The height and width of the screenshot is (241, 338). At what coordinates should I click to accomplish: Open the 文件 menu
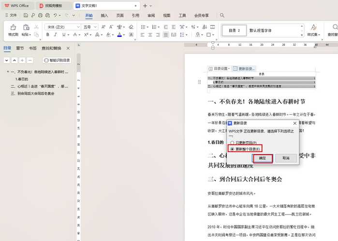coord(11,15)
